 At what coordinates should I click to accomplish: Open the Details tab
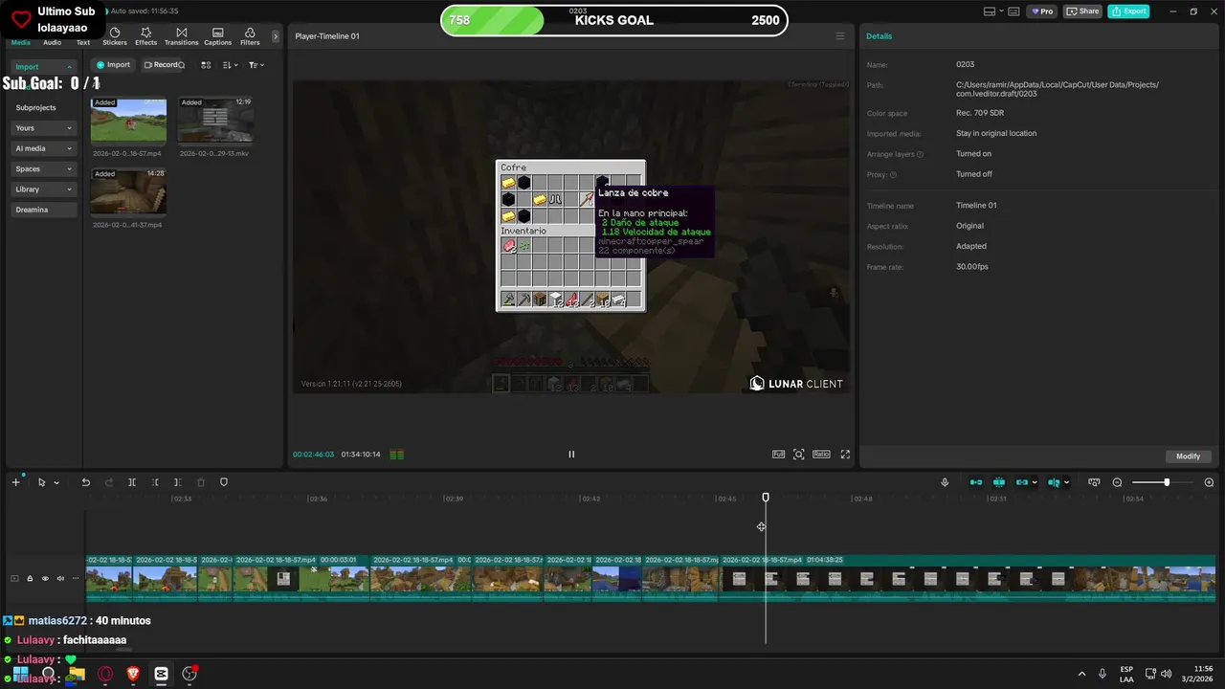[x=879, y=36]
